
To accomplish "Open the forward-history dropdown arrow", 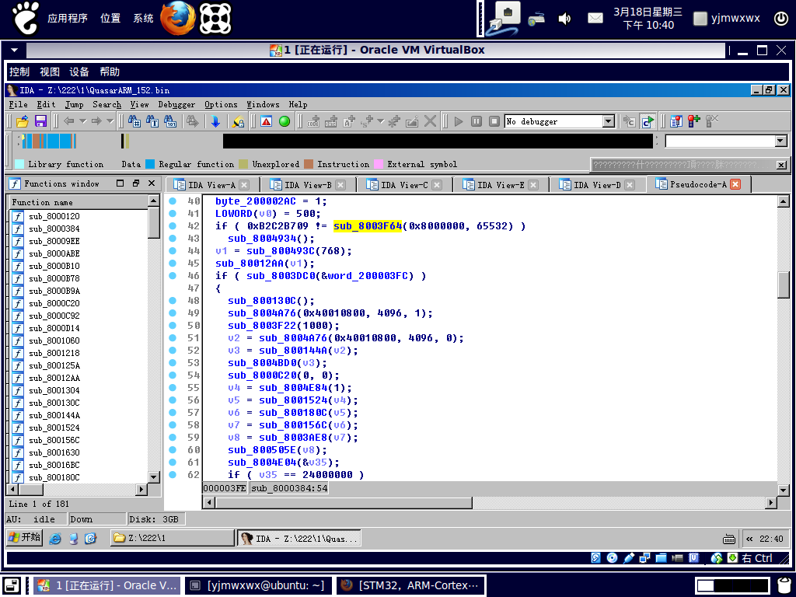I will [x=110, y=121].
